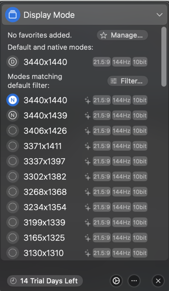
Task: Close the panel with the X button
Action: point(158,281)
